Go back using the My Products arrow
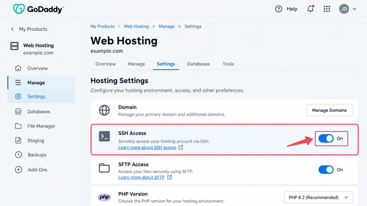This screenshot has height=206, width=367. [x=12, y=29]
